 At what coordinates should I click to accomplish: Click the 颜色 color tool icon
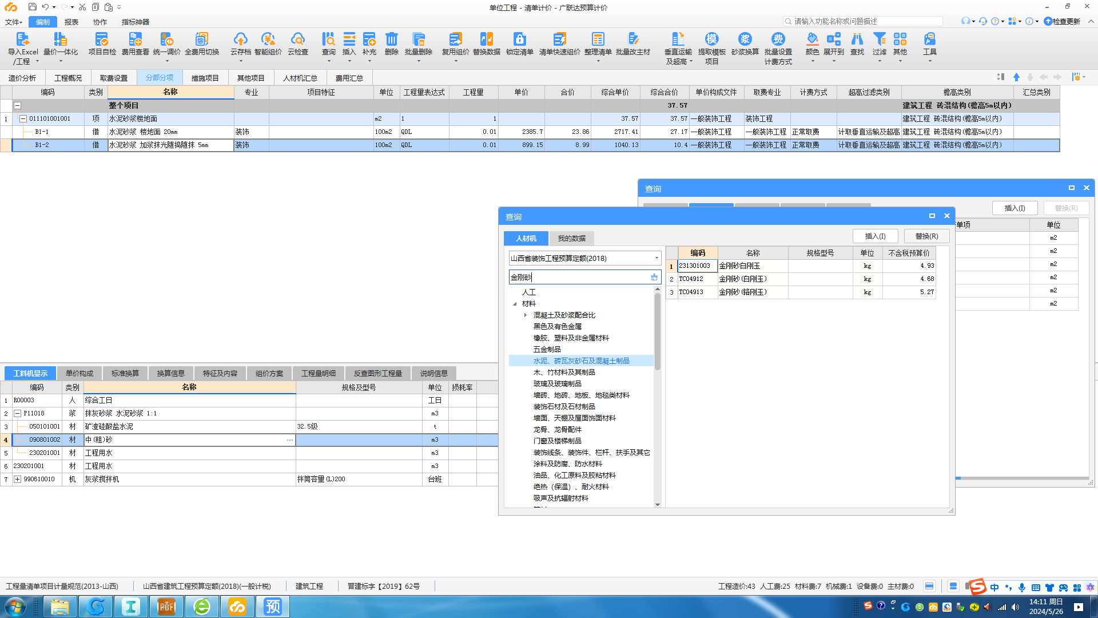point(812,39)
